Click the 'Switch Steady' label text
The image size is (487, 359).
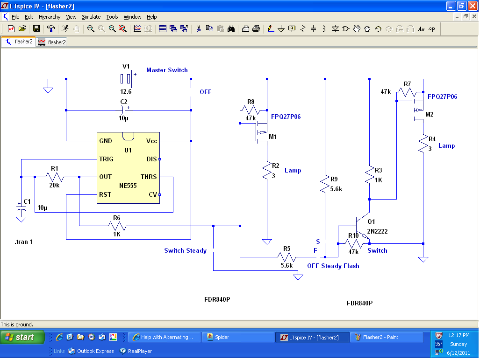point(186,250)
